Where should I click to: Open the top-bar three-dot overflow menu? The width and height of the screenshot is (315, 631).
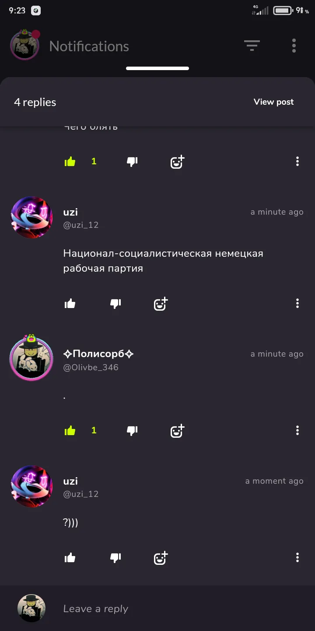coord(294,46)
